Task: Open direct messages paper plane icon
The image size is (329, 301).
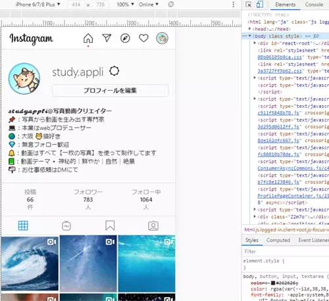Action: (107, 38)
